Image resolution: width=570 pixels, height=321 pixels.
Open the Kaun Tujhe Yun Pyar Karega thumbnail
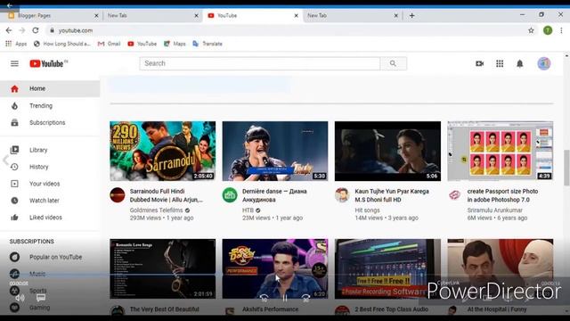click(x=387, y=151)
